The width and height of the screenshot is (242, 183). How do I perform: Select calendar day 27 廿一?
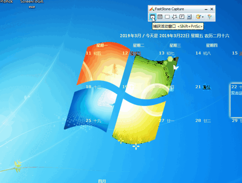pyautogui.click(x=167, y=121)
